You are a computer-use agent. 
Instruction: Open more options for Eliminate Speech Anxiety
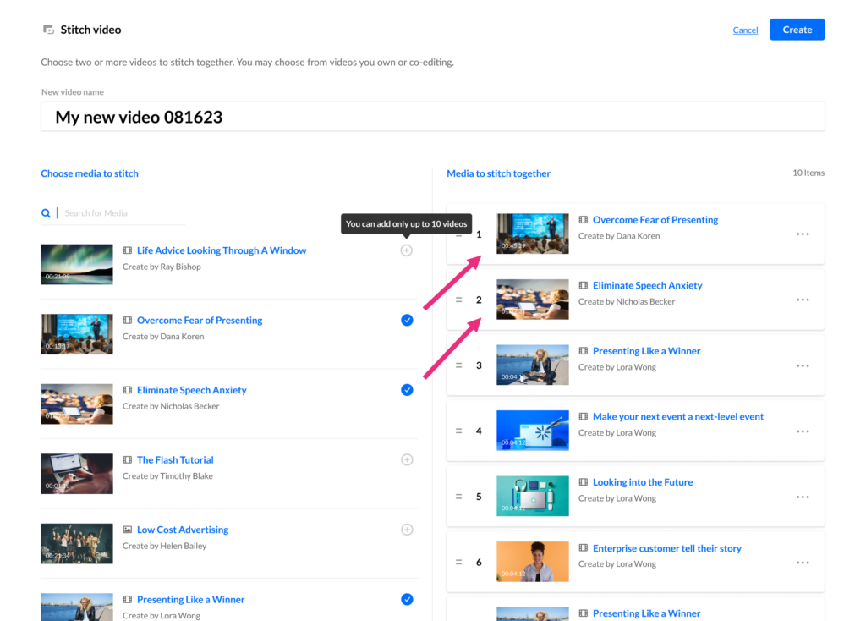click(x=803, y=300)
